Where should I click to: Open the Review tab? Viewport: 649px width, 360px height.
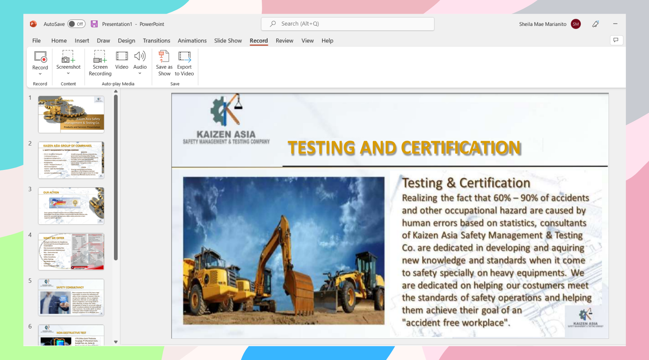click(284, 41)
